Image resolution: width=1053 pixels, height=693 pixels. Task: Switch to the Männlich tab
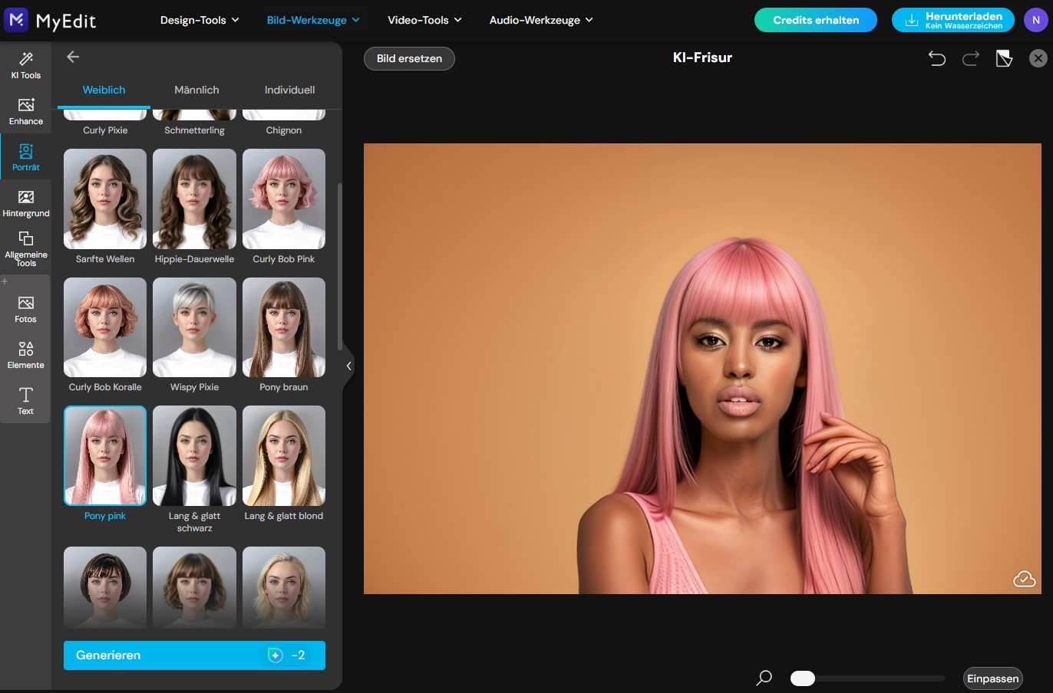(196, 90)
